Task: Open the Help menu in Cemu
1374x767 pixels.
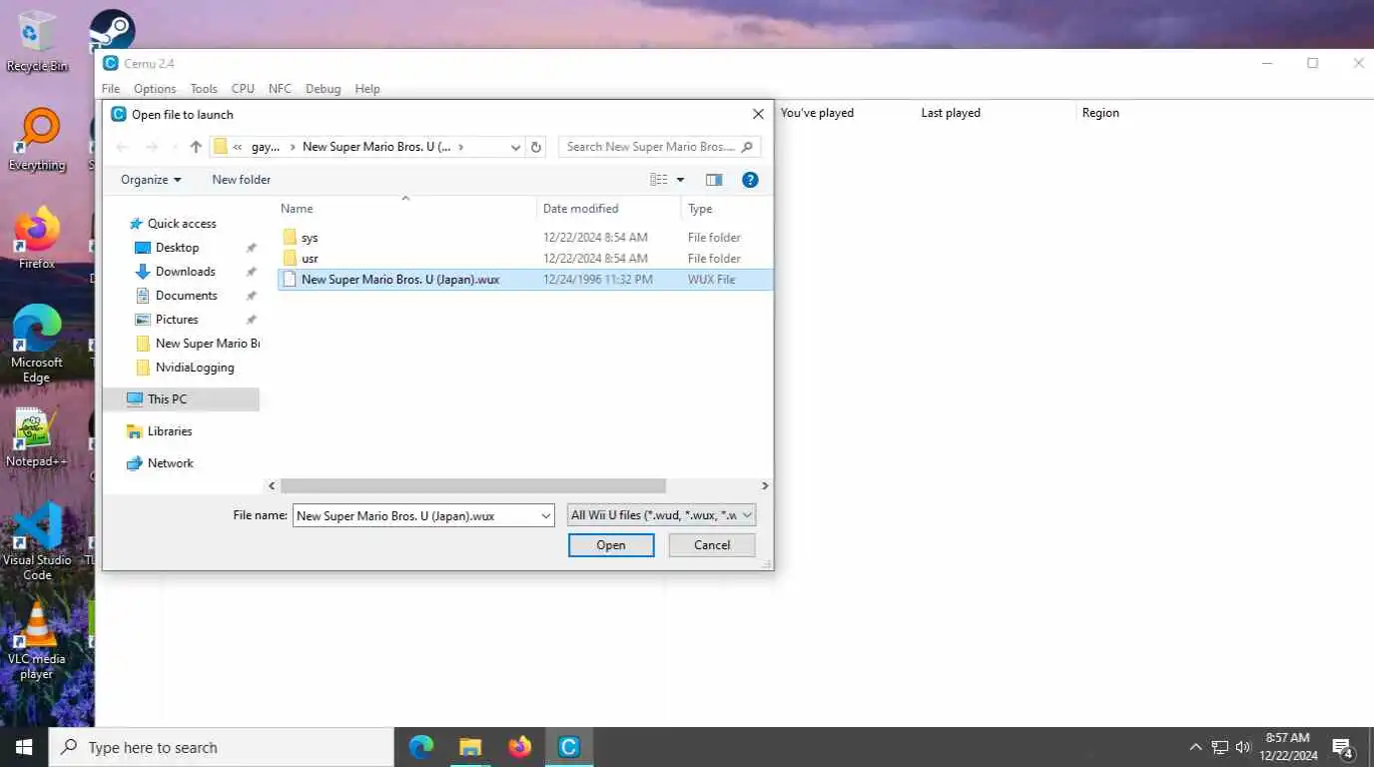Action: (367, 89)
